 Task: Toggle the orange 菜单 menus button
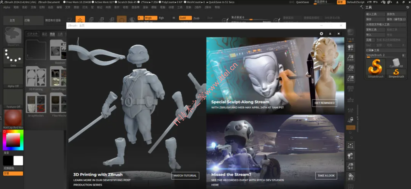(340, 2)
